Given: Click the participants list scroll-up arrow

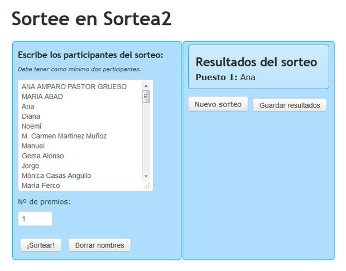Looking at the screenshot, I should tap(146, 86).
